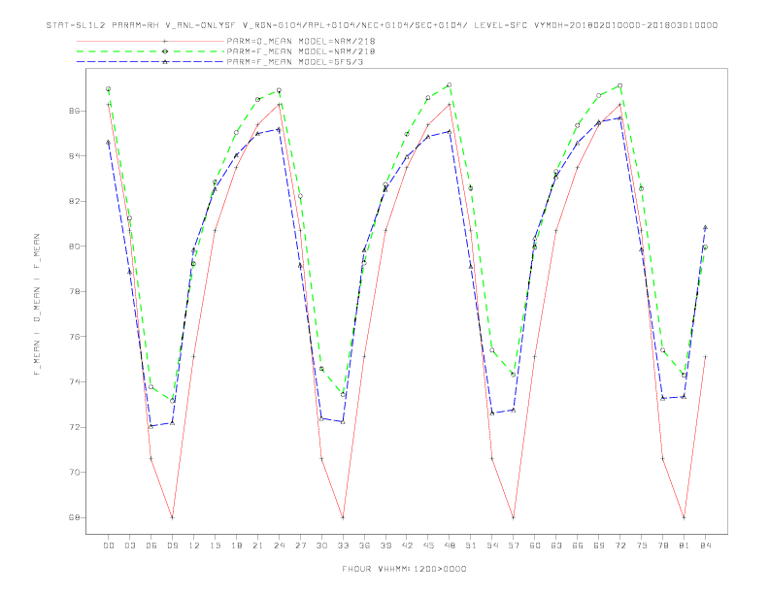Click x-axis tick label 06

click(x=151, y=545)
